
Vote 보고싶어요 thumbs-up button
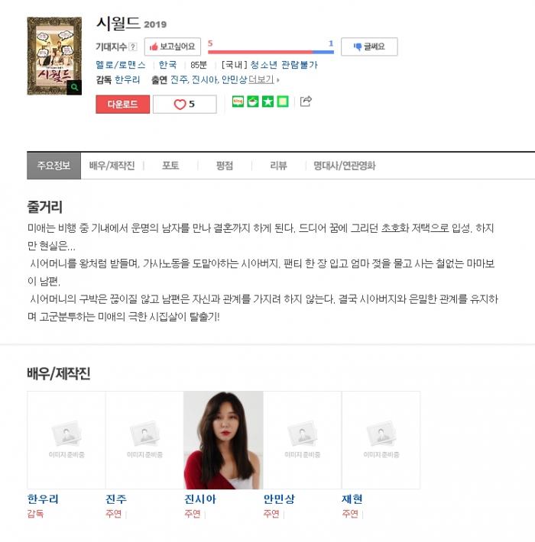(172, 47)
